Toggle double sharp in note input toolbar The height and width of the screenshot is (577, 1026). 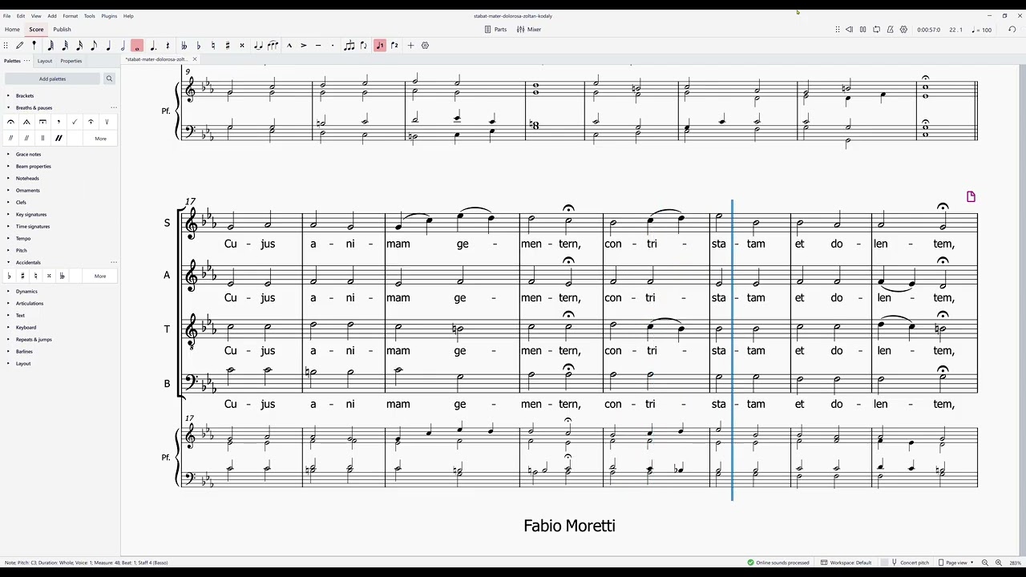pos(242,46)
